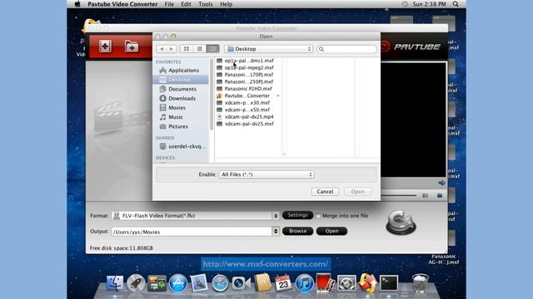The image size is (533, 299).
Task: Start conversion with the big Convert button
Action: click(401, 223)
